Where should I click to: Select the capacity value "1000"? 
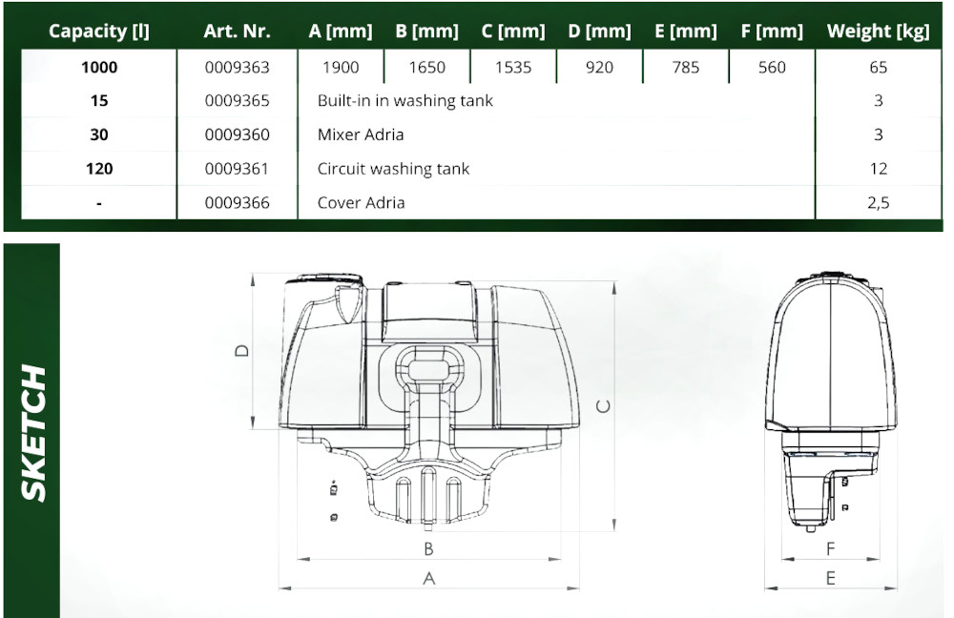click(99, 67)
